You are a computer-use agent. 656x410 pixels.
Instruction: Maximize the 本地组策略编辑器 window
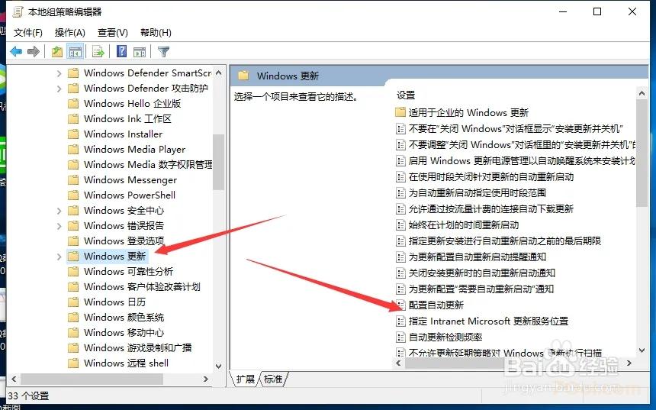[x=597, y=11]
